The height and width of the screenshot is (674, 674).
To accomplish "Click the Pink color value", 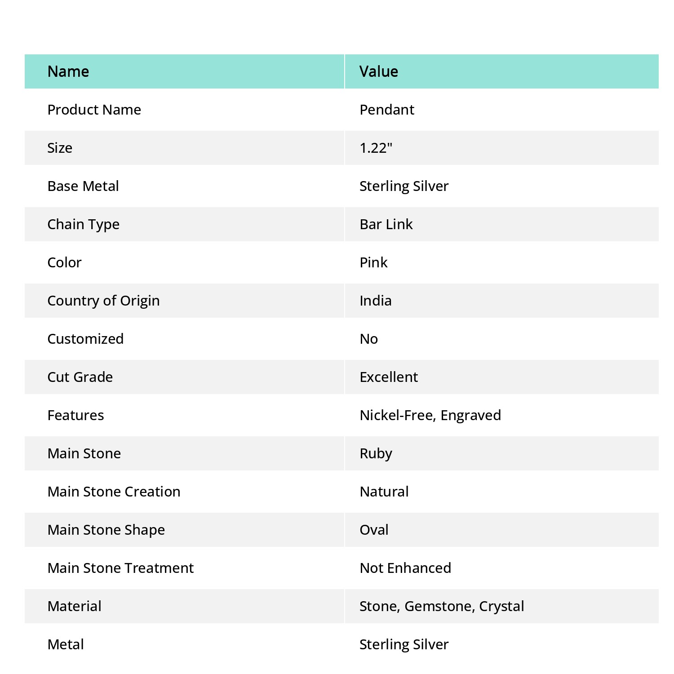I will [373, 262].
